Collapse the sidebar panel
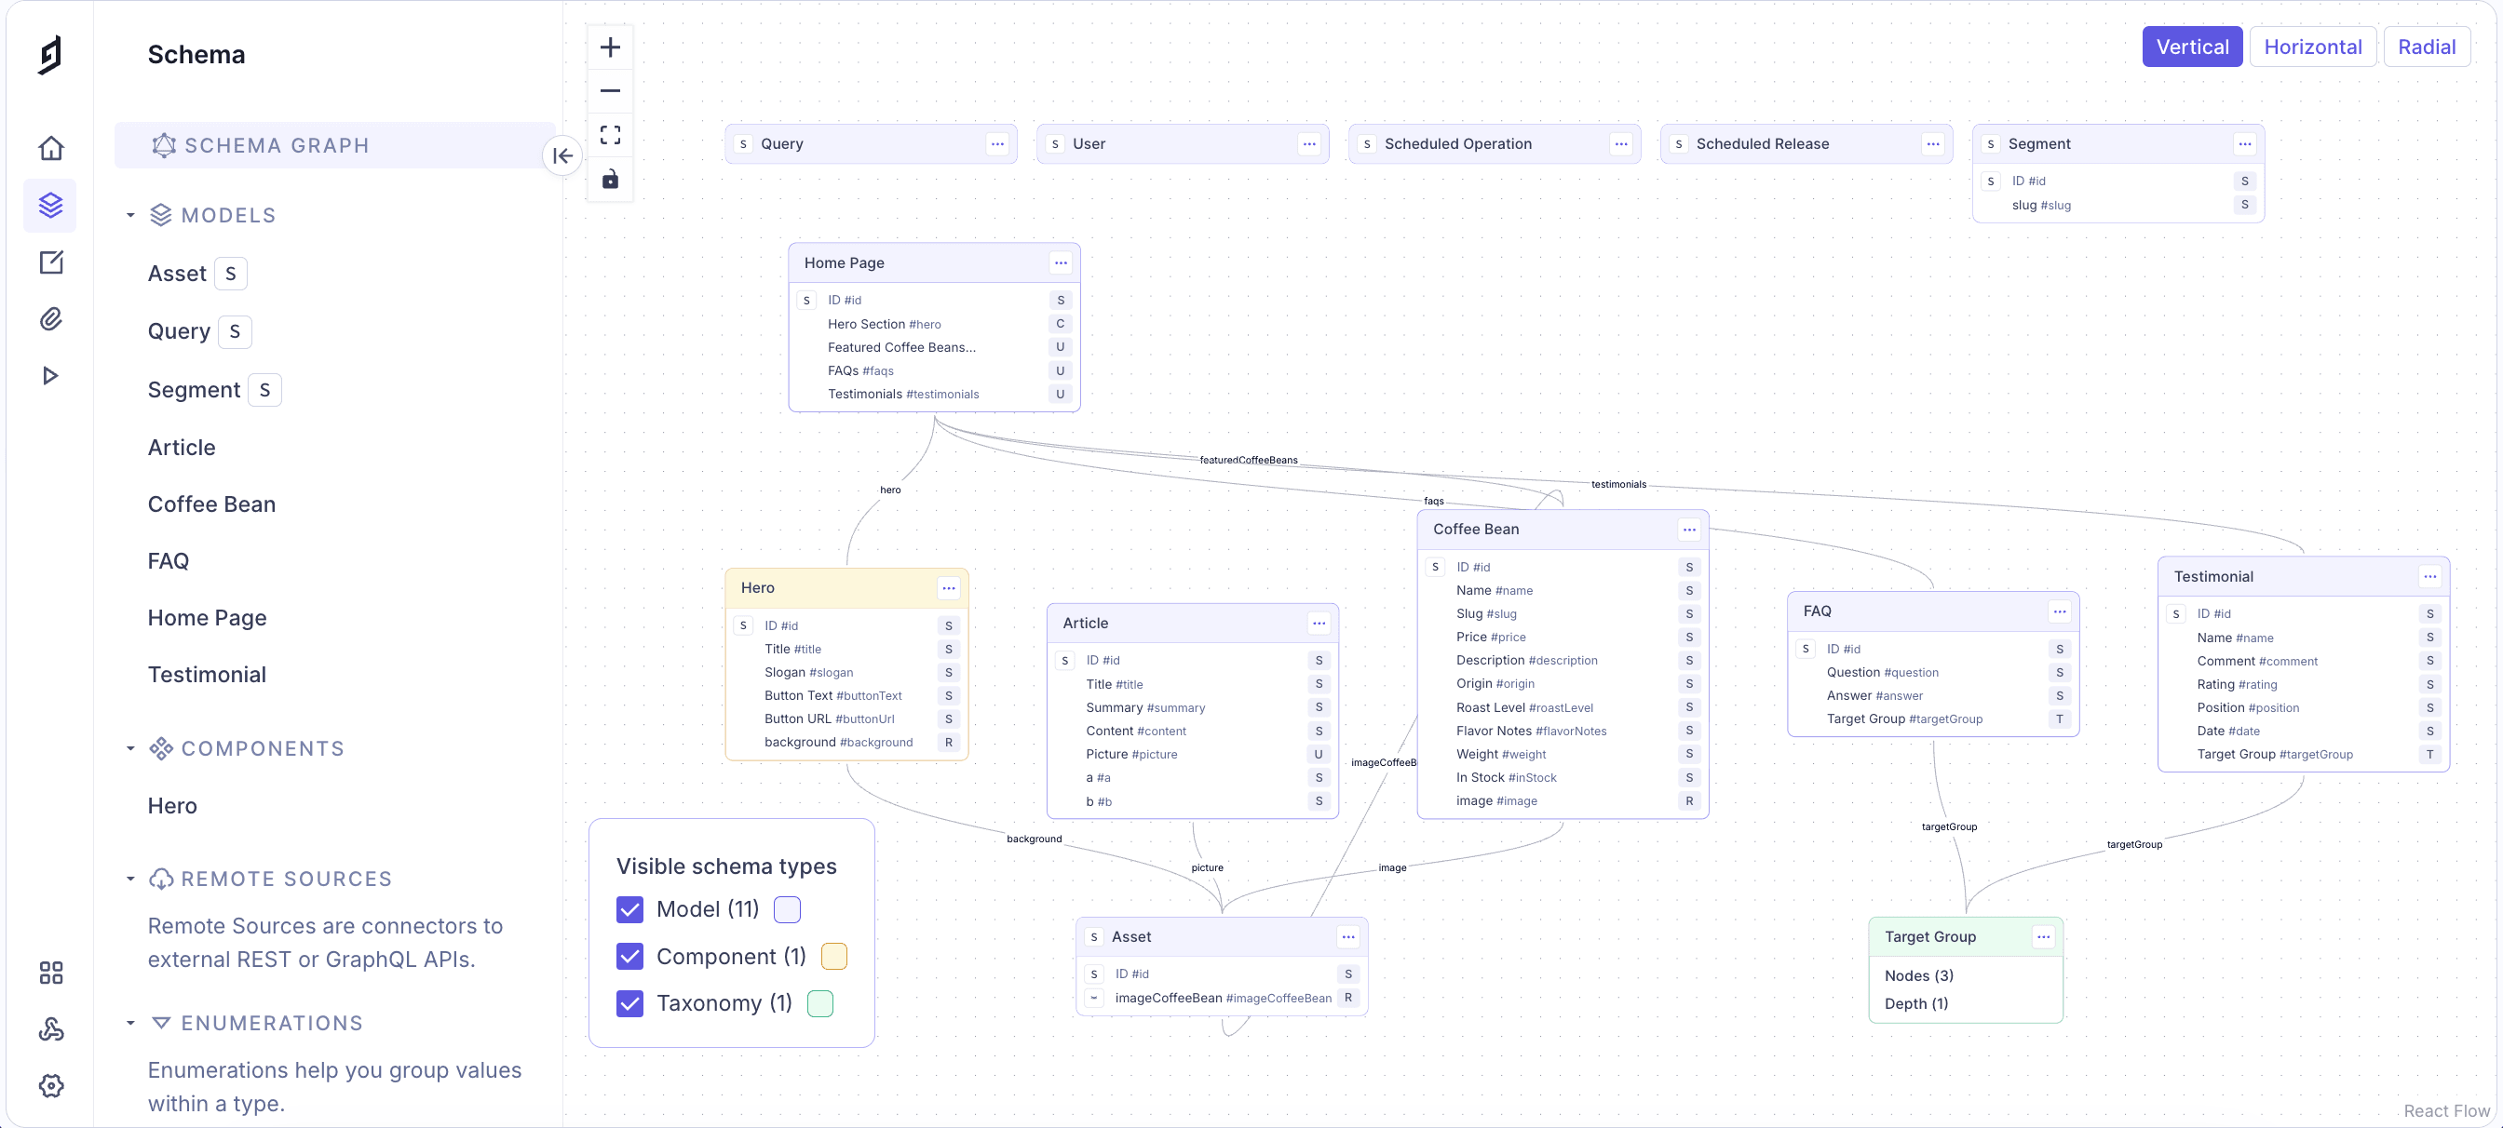Viewport: 2503px width, 1128px height. [x=562, y=155]
